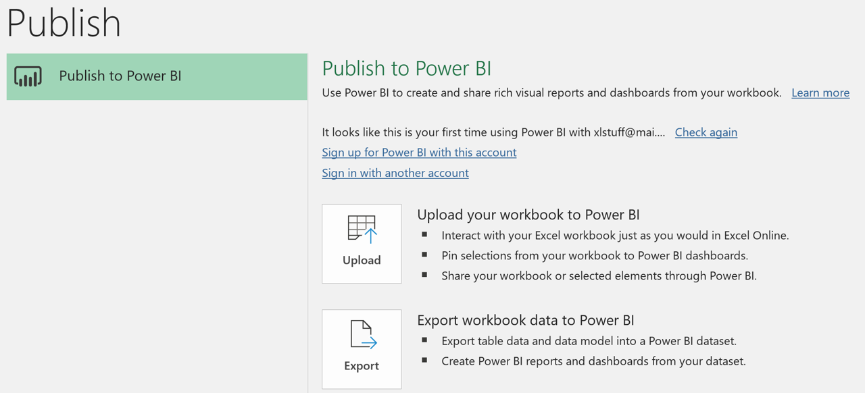Sign up for Power BI with this account
This screenshot has width=865, height=393.
419,153
